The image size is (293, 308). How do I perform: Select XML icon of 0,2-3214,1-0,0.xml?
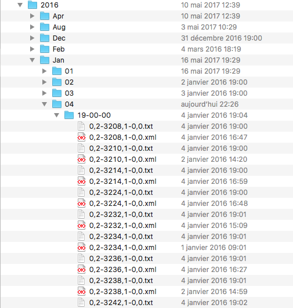(x=81, y=181)
